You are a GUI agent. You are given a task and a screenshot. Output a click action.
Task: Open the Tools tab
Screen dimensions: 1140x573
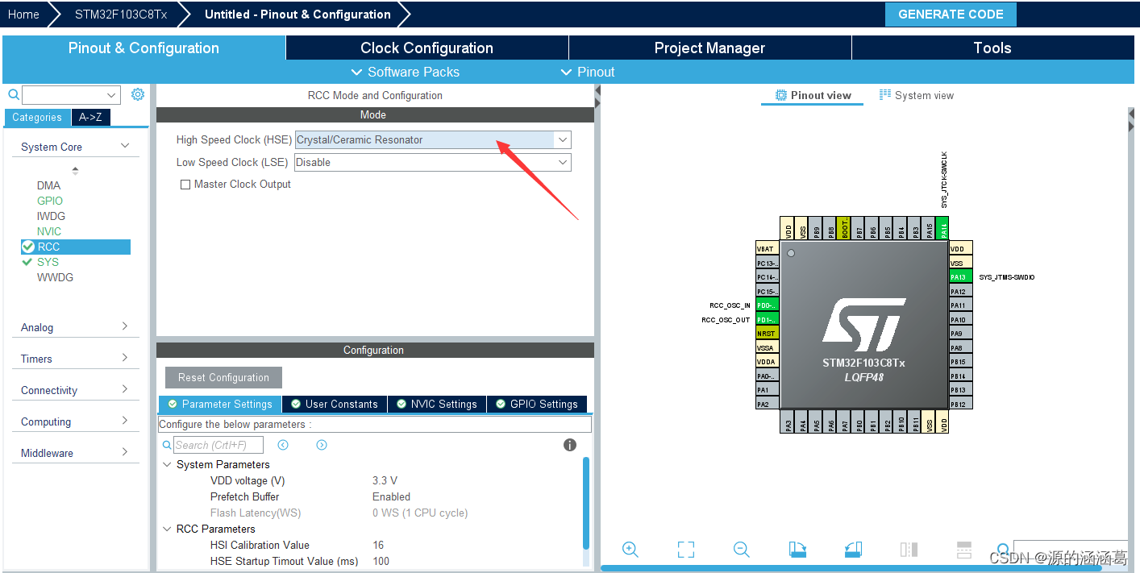[x=992, y=48]
